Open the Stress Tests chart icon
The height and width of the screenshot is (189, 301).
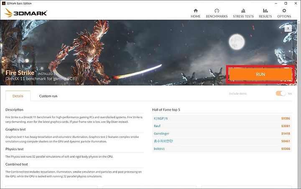pos(243,10)
